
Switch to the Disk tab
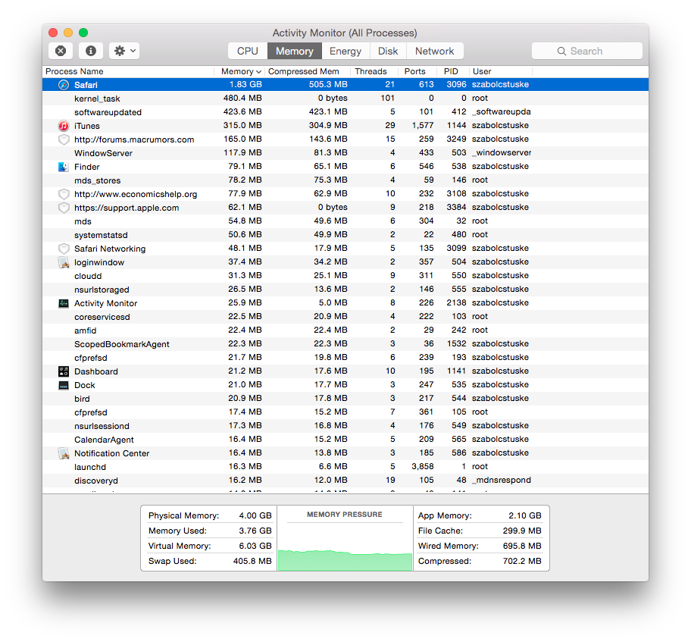coord(388,51)
